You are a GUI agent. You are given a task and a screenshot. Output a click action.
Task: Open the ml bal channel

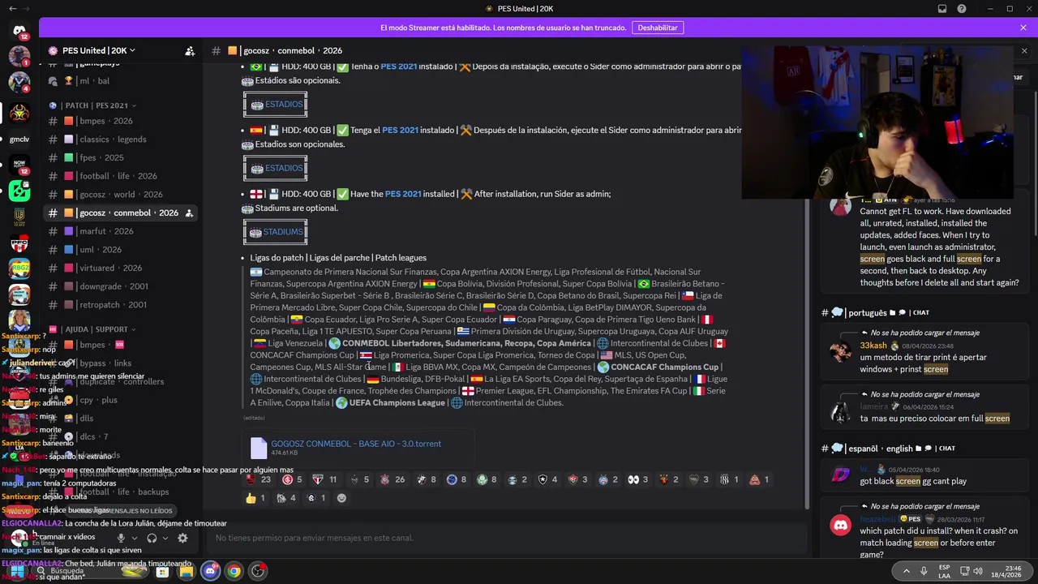[x=119, y=81]
